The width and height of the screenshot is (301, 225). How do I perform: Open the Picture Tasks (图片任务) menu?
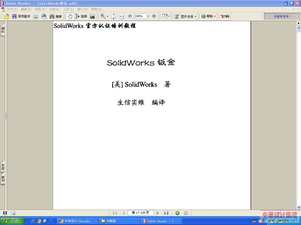pos(186,16)
